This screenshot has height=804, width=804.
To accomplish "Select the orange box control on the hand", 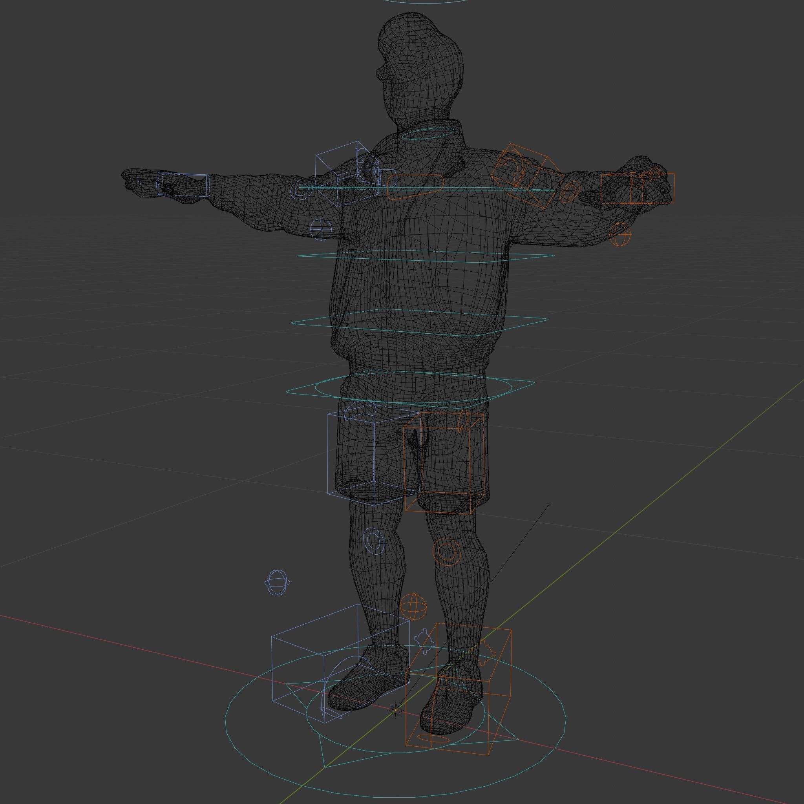I will tap(638, 189).
